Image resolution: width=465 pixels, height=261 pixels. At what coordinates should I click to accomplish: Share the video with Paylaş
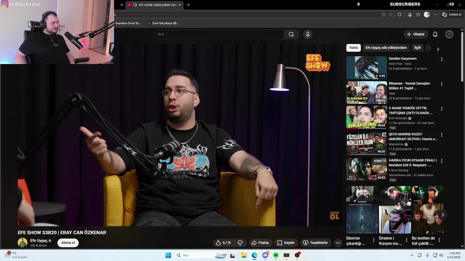[260, 243]
